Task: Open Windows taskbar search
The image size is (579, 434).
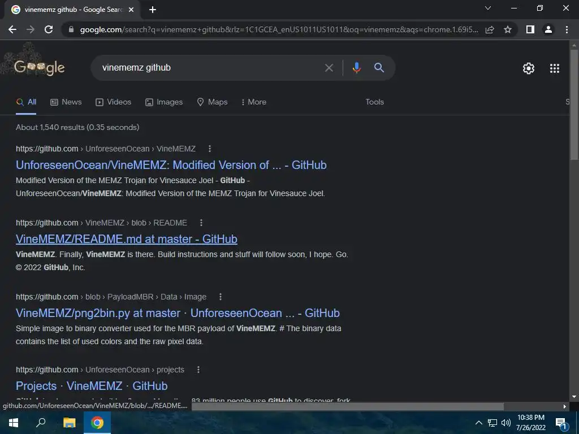Action: [x=41, y=423]
